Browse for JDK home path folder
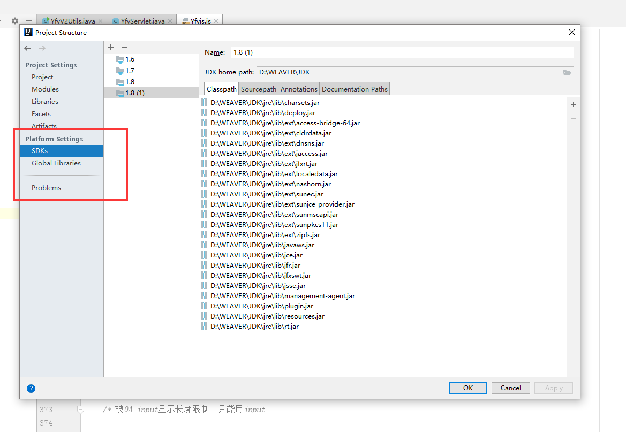 567,72
